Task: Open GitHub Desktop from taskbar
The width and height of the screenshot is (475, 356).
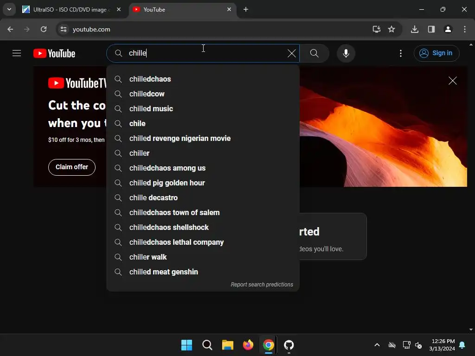Action: [289, 345]
